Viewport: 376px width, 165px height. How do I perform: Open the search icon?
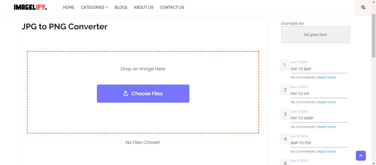[x=363, y=7]
